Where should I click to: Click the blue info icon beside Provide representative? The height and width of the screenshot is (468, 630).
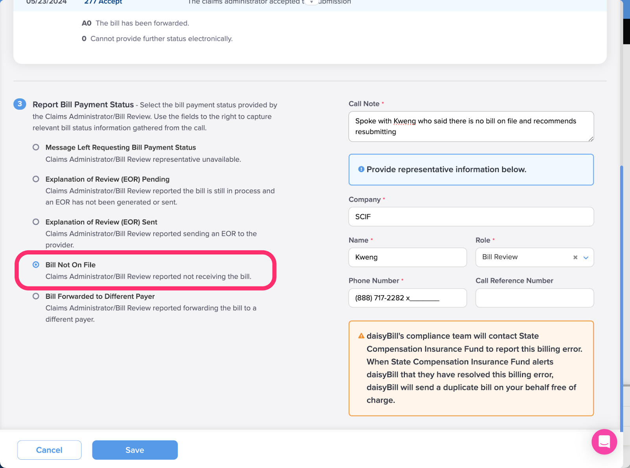coord(361,169)
